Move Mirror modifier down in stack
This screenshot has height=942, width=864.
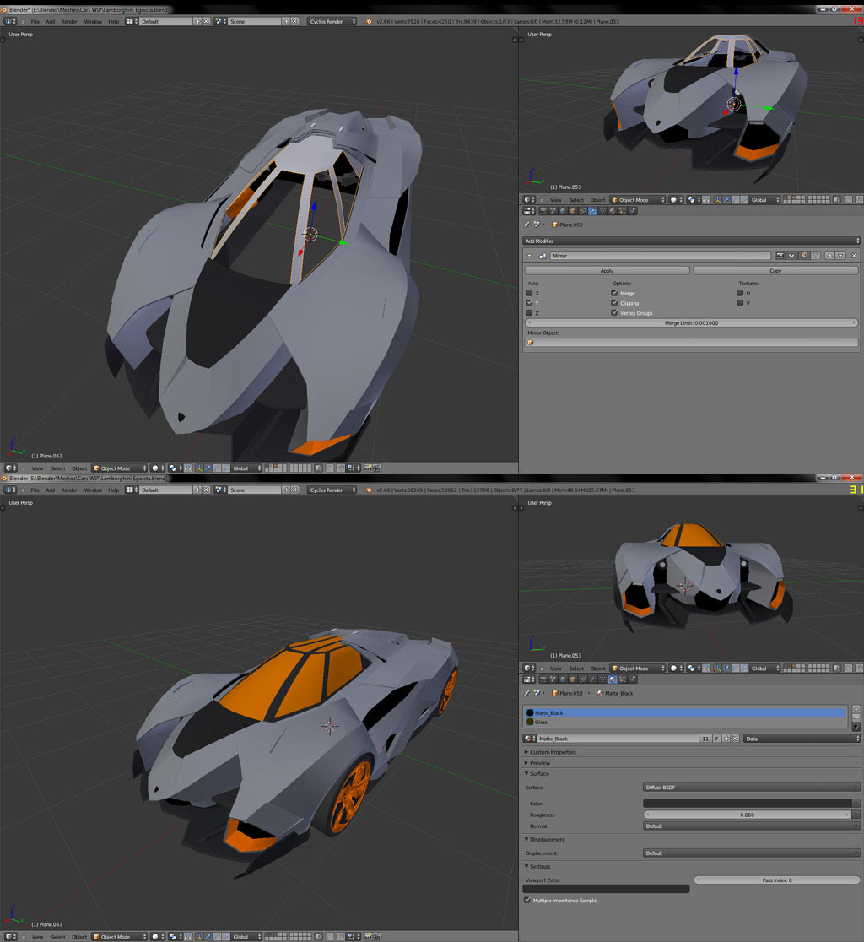[x=840, y=256]
